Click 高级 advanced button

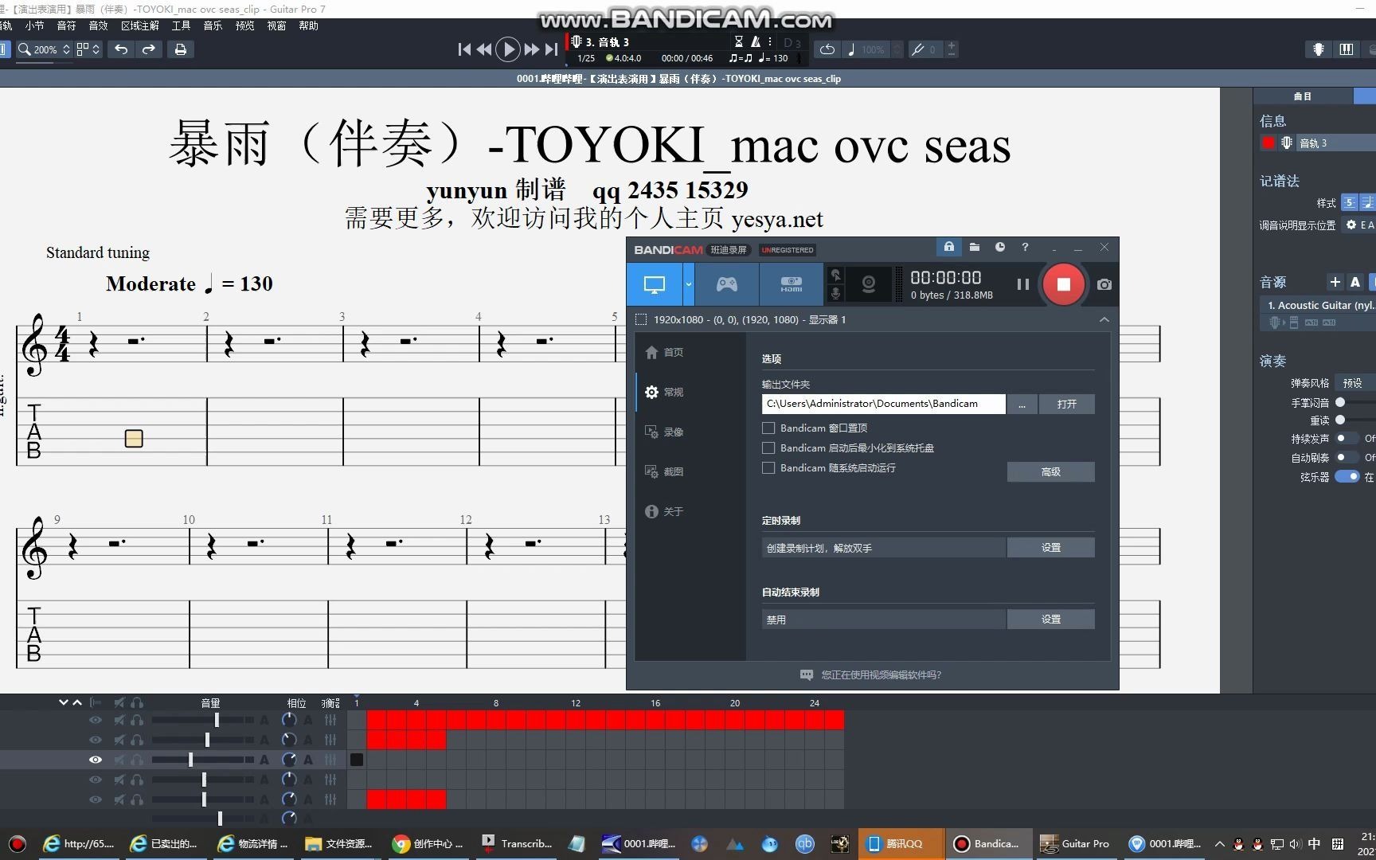1050,471
